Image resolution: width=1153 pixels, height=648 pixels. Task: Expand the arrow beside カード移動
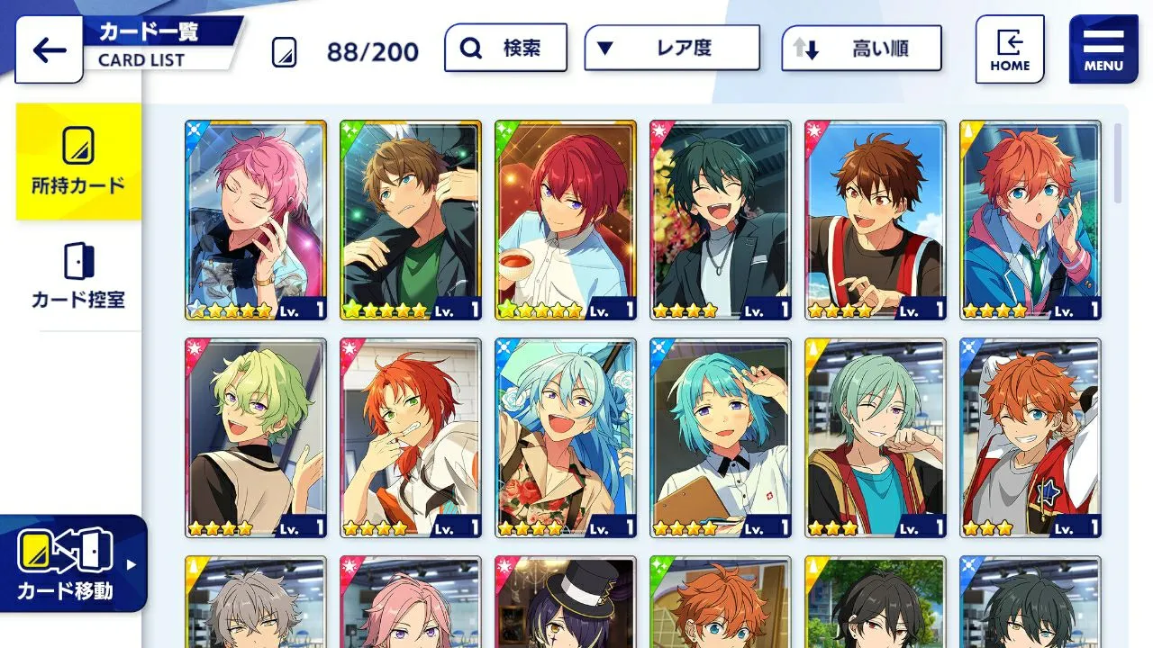click(132, 565)
